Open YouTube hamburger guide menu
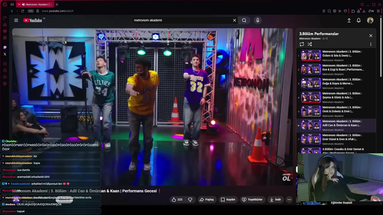This screenshot has width=383, height=215. (x=16, y=20)
